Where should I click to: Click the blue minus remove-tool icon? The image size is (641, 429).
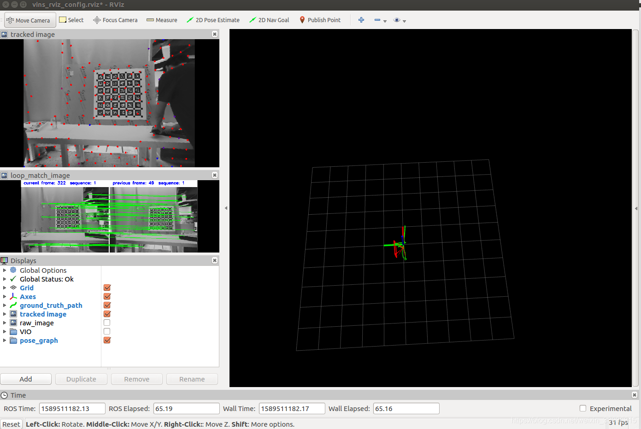coord(377,20)
